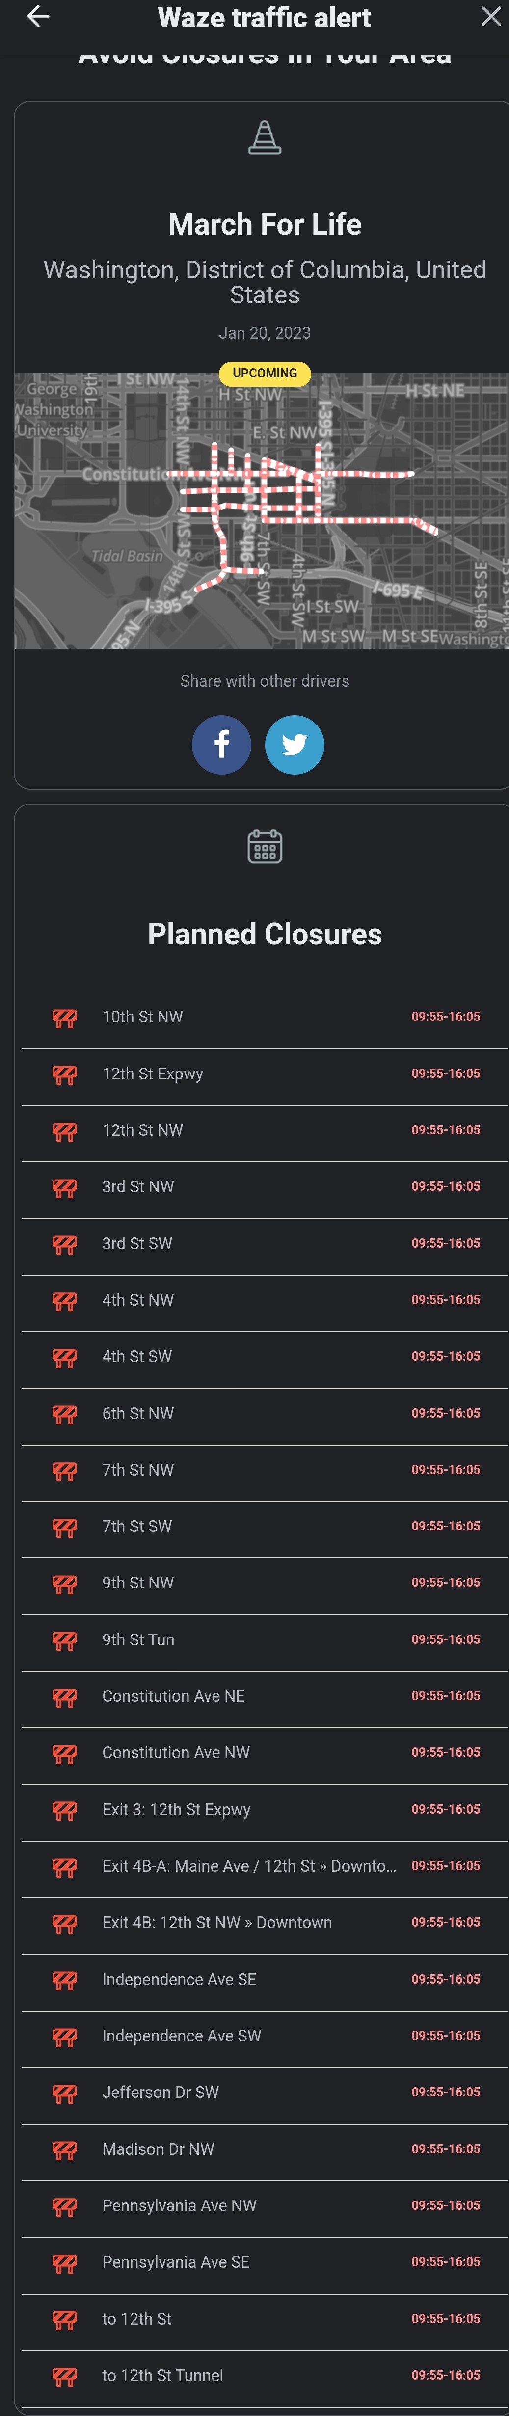Share closure alert on Facebook
The width and height of the screenshot is (509, 2416).
tap(221, 745)
